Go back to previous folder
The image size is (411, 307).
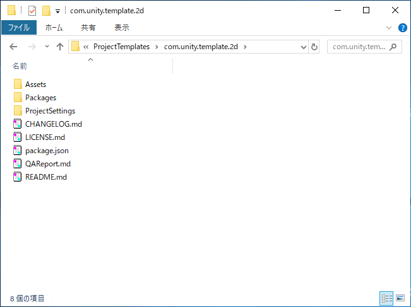click(13, 47)
